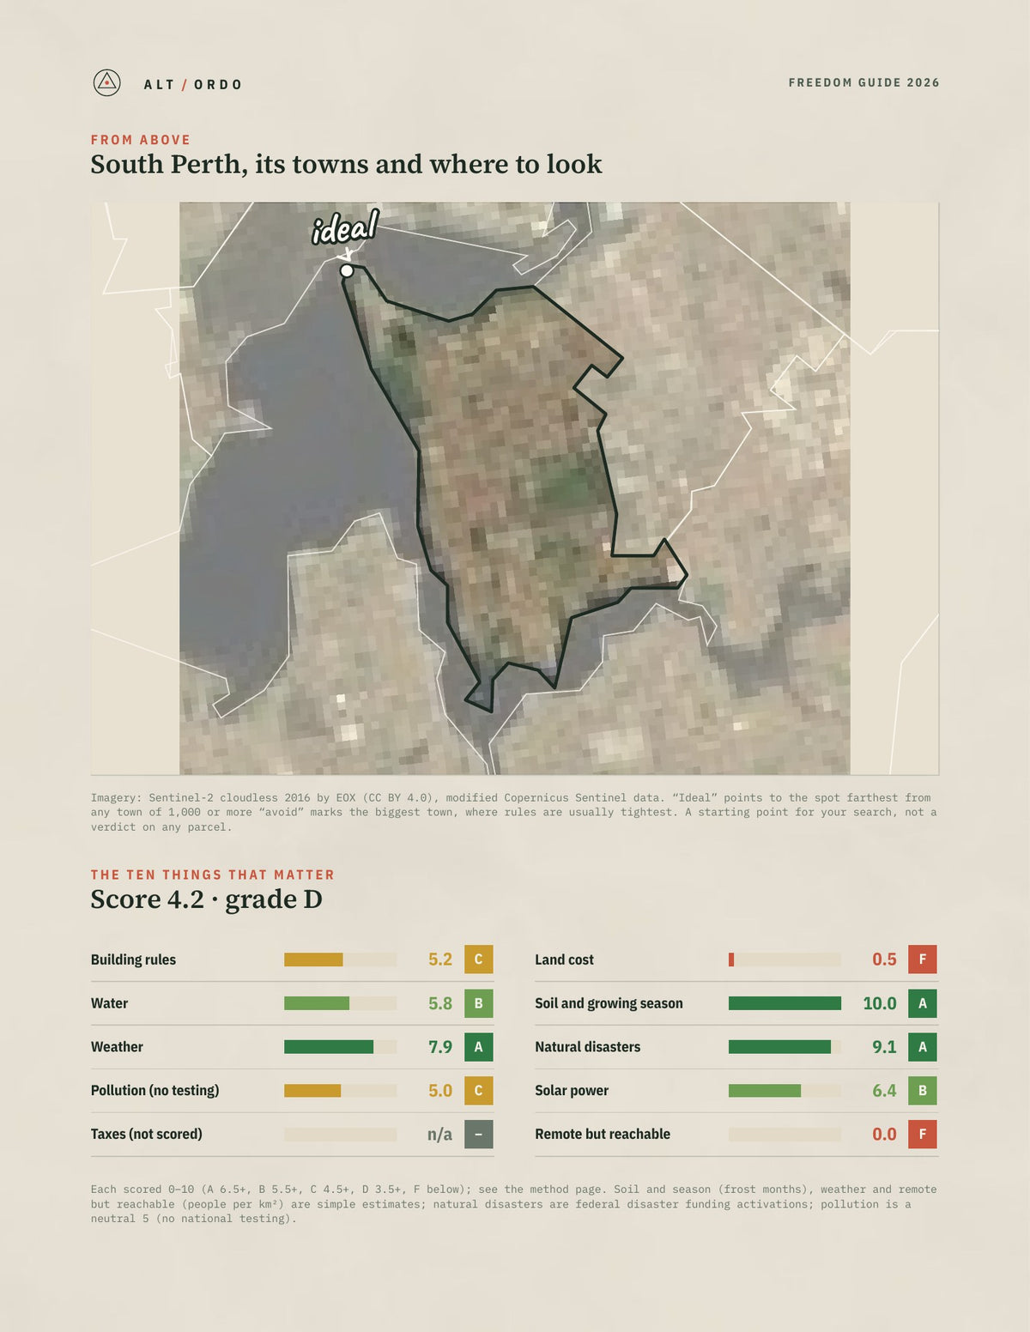Click the Weather row label
The image size is (1030, 1332).
pyautogui.click(x=117, y=1047)
